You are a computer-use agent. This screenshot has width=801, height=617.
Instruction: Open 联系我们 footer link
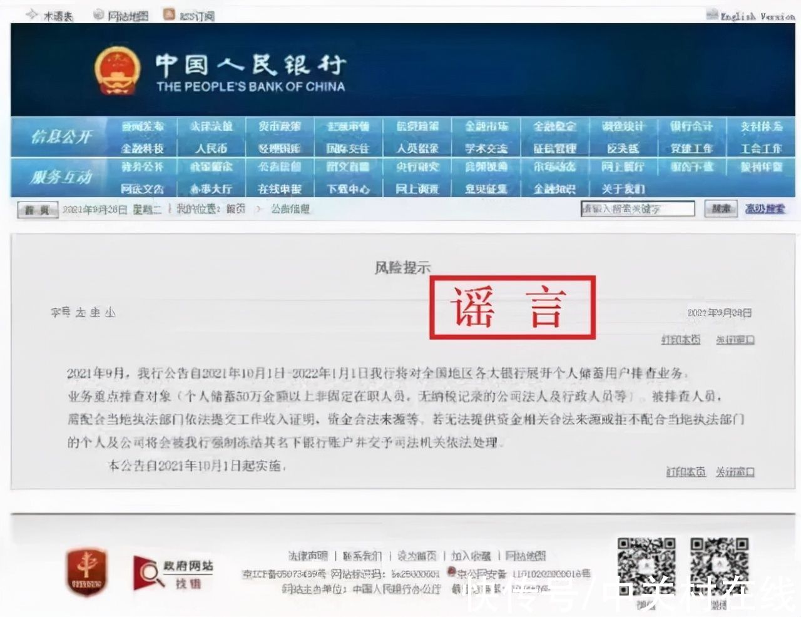click(362, 556)
